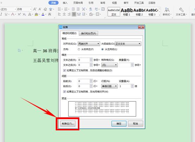
Task: Open the 对齐方式(G) dropdown
Action: coord(89,44)
